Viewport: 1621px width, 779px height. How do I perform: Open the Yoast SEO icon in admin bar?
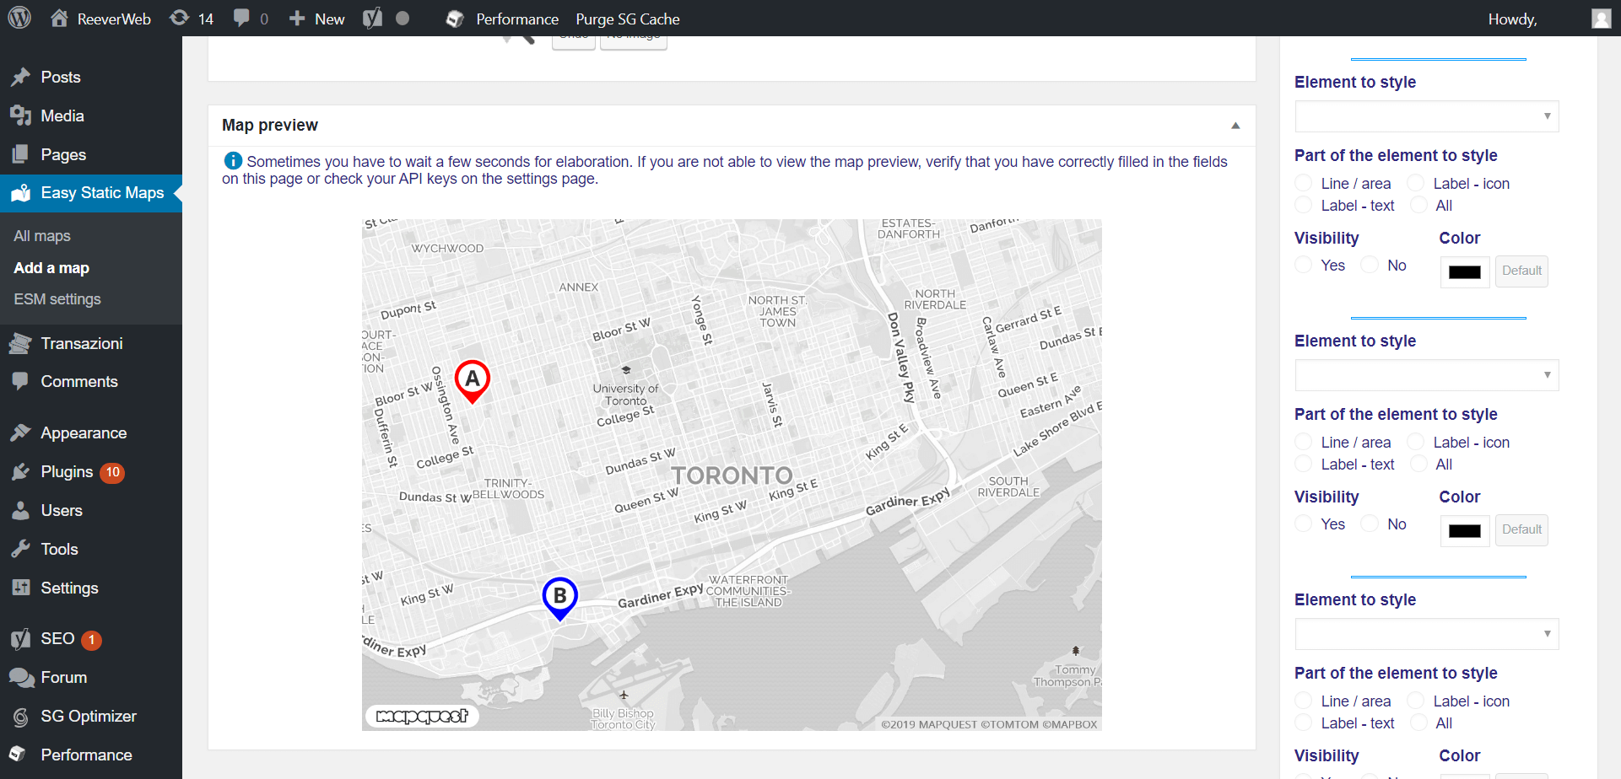pyautogui.click(x=372, y=18)
